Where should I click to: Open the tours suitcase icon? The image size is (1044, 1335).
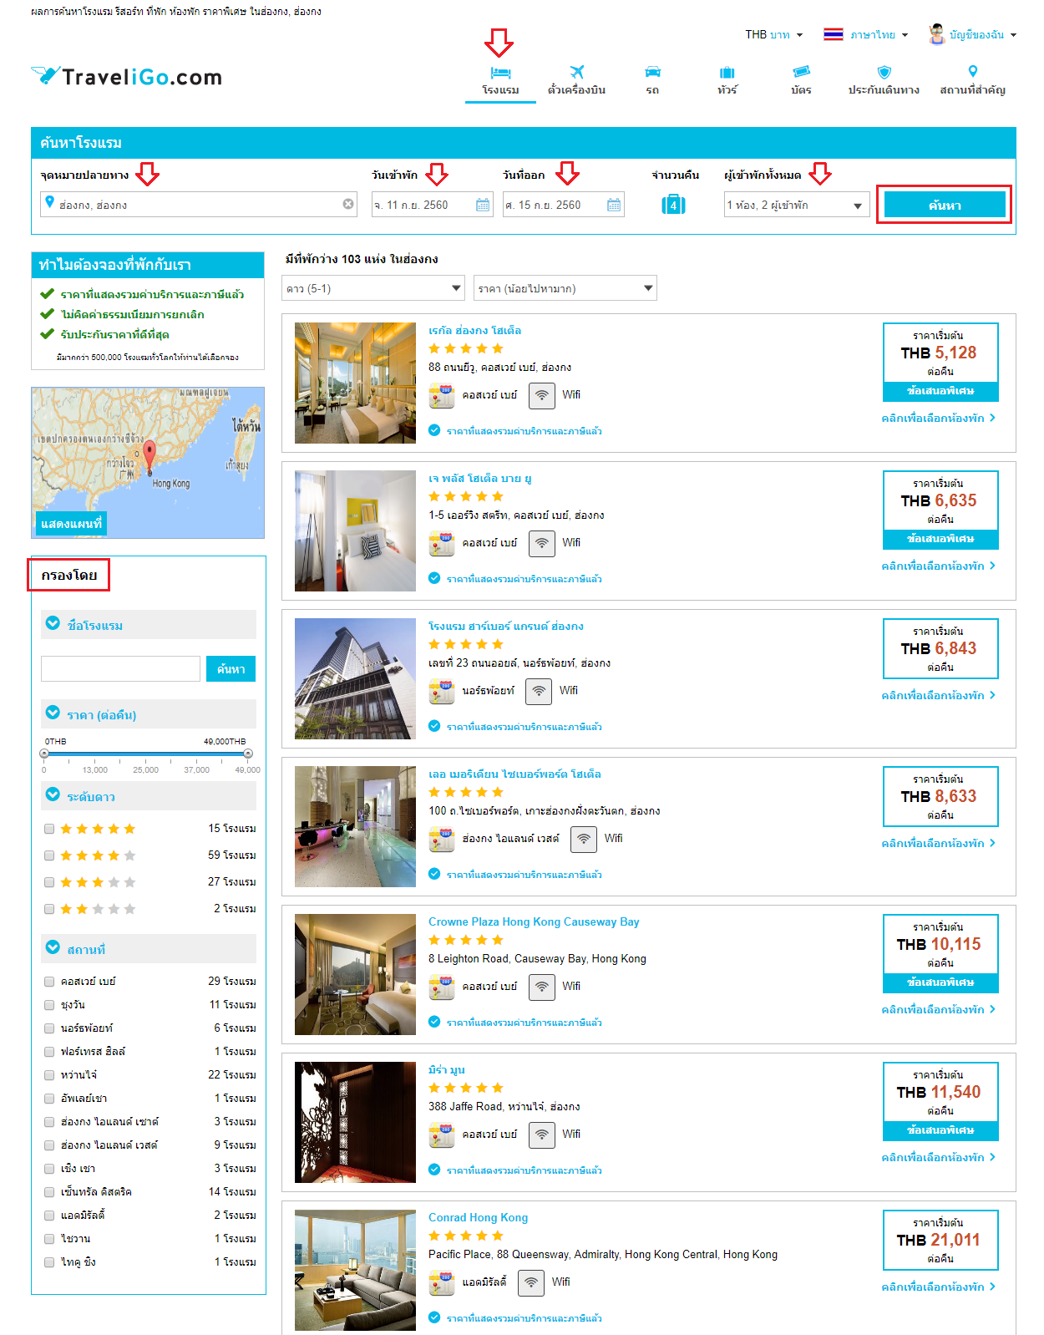point(727,73)
